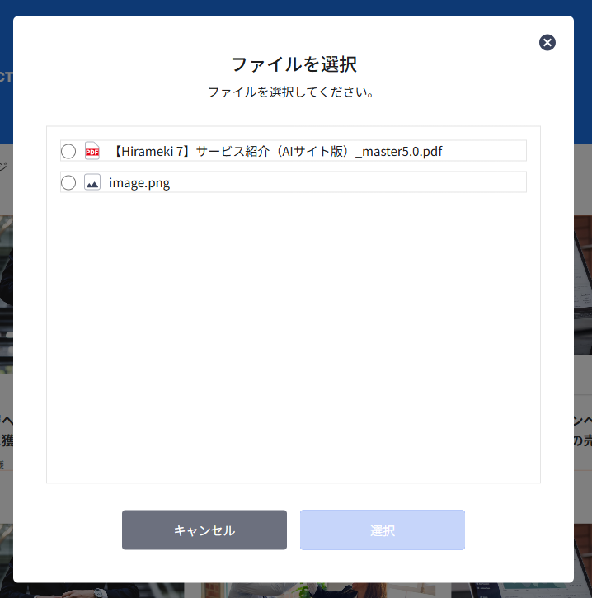Image resolution: width=592 pixels, height=598 pixels.
Task: Click the Hirameki 7 _master5.0.pdf filename text
Action: point(276,151)
